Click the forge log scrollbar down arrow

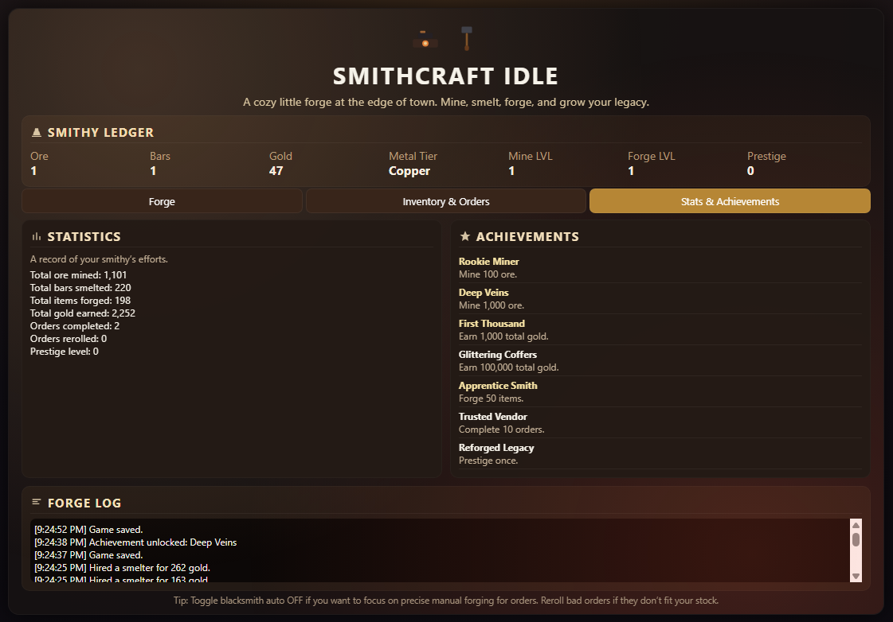tap(856, 576)
